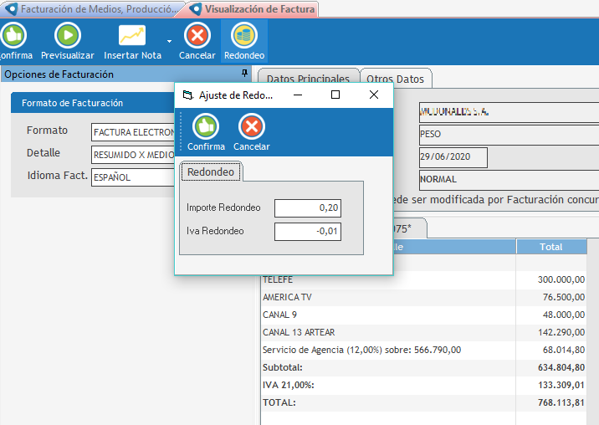Click the Importe Redondeo input field
Viewport: 599px width, 425px height.
[x=307, y=207]
